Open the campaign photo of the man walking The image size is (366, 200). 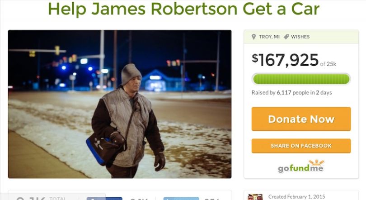[x=120, y=104]
